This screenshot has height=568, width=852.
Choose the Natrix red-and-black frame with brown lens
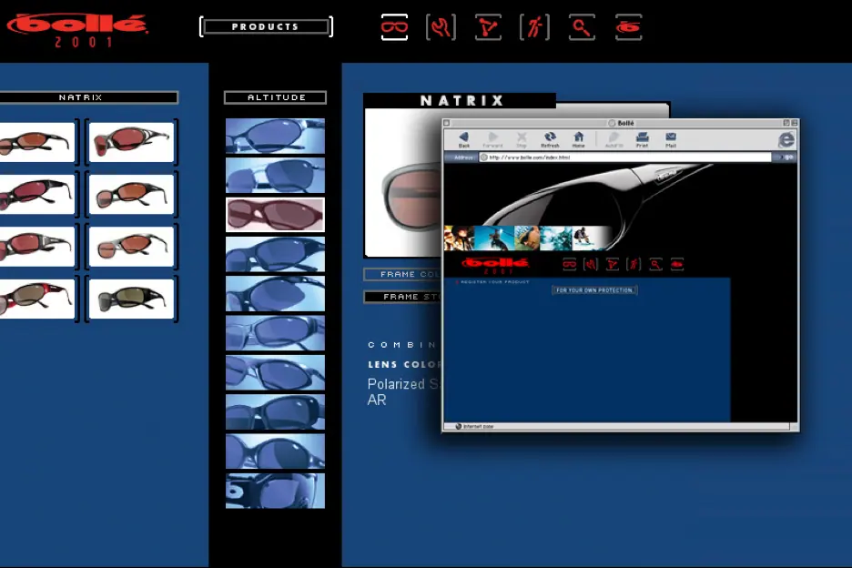pos(36,299)
